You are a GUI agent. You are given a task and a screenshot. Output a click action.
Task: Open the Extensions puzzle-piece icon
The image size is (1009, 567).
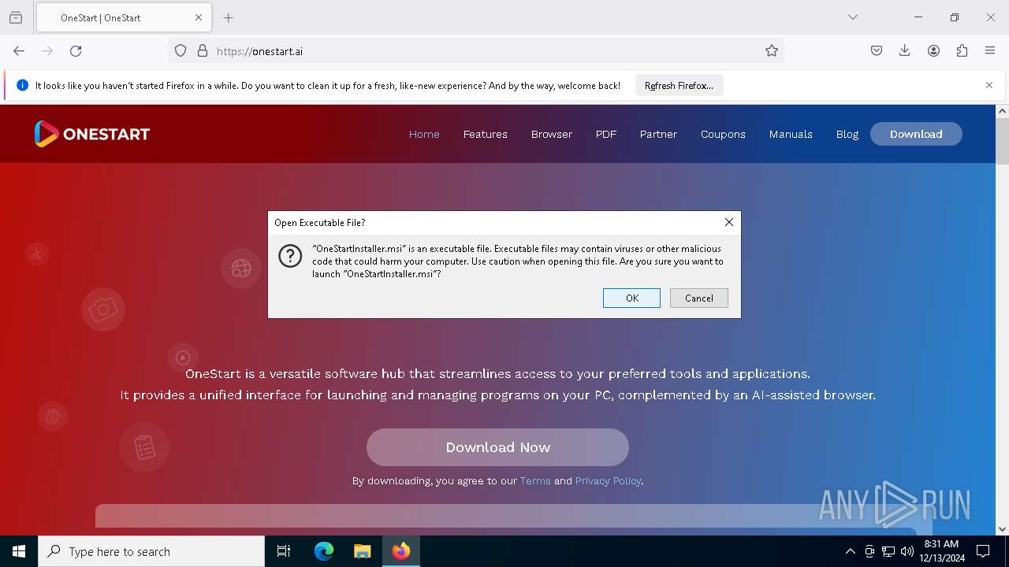[x=962, y=50]
